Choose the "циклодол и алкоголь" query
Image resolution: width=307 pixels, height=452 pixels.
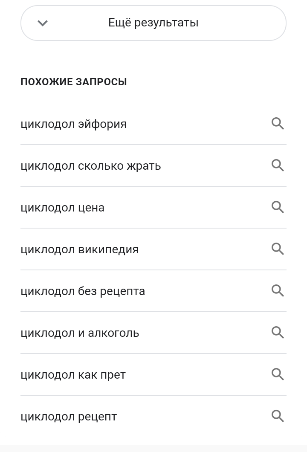pyautogui.click(x=80, y=333)
